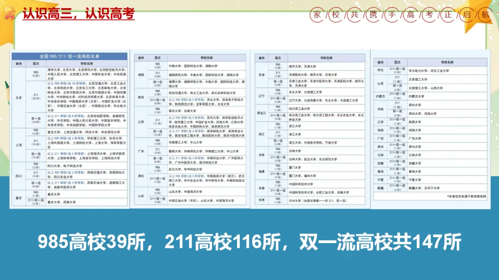Click the 湖南 province cell
Screen dimensions: 499x280
coord(141,75)
